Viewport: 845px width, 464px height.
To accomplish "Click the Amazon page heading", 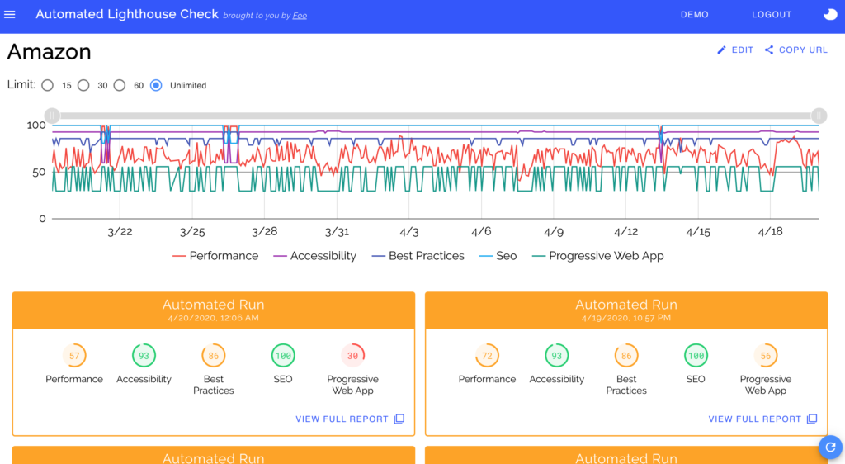I will coord(49,52).
